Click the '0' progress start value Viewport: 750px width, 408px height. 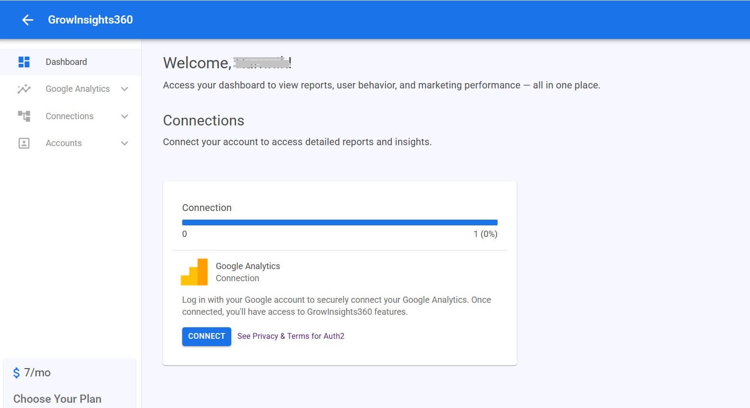[x=185, y=234]
